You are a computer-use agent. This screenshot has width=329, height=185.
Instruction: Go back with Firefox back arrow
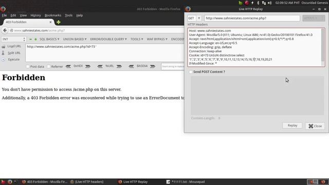pos(5,30)
